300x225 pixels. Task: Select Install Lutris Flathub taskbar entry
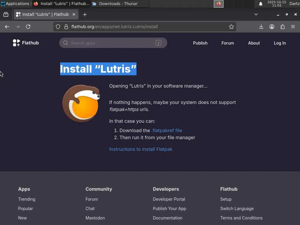62,4
